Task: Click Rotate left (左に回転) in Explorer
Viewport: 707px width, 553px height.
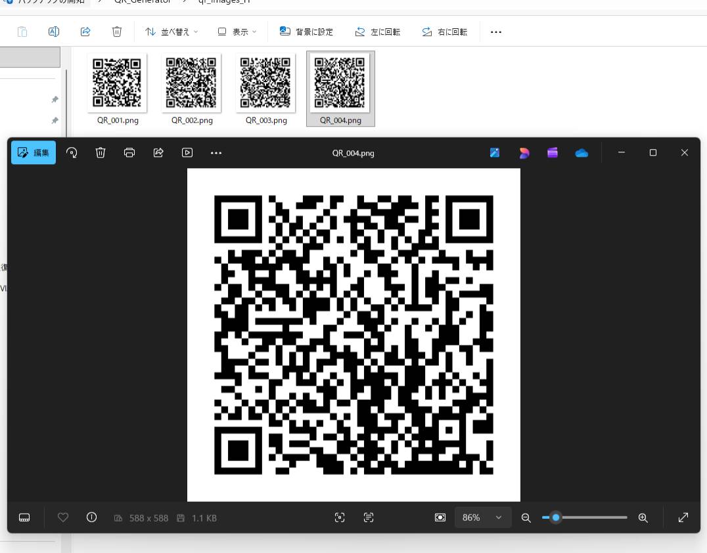Action: tap(378, 32)
